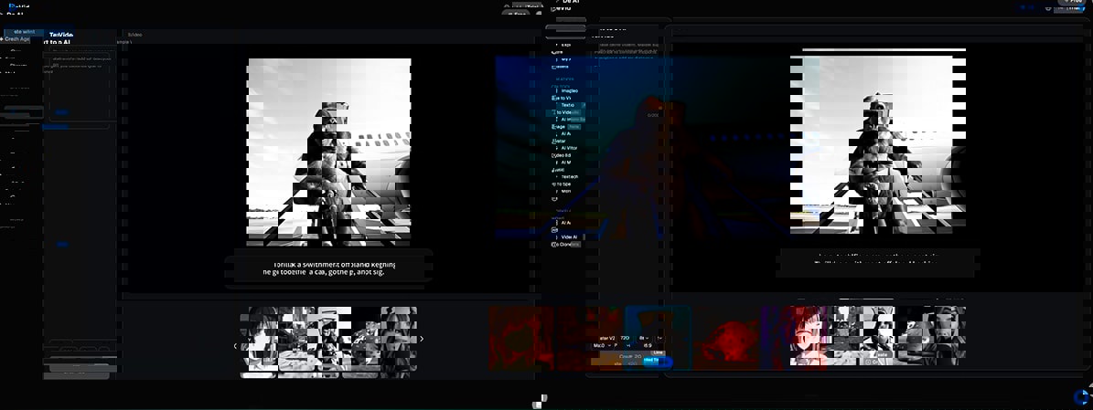
Task: Click the large black-and-white preview image on right
Action: pyautogui.click(x=884, y=143)
